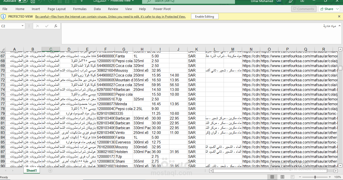
Task: Click the Protected View warning message link
Action: click(x=110, y=17)
